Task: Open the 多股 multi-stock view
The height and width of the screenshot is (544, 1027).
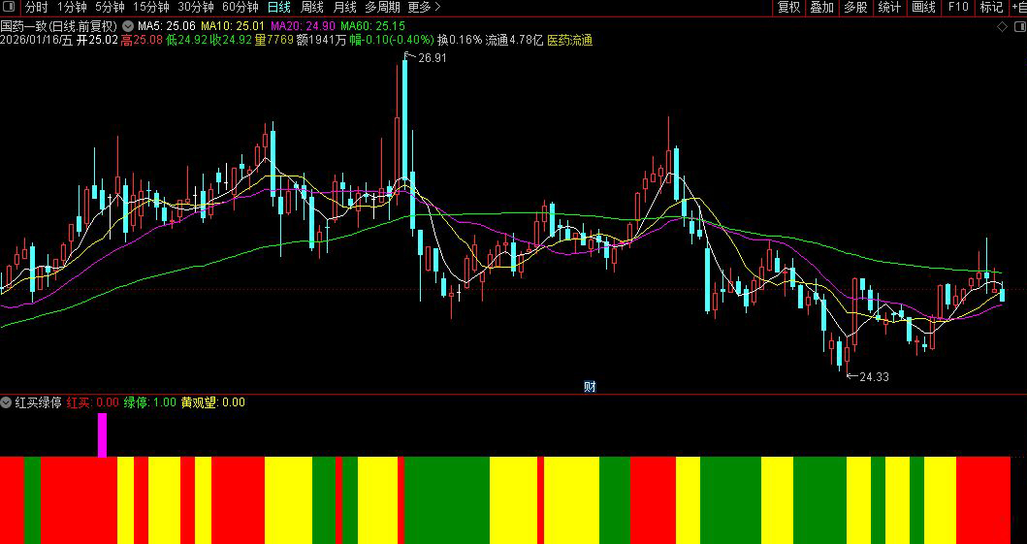Action: [x=855, y=8]
